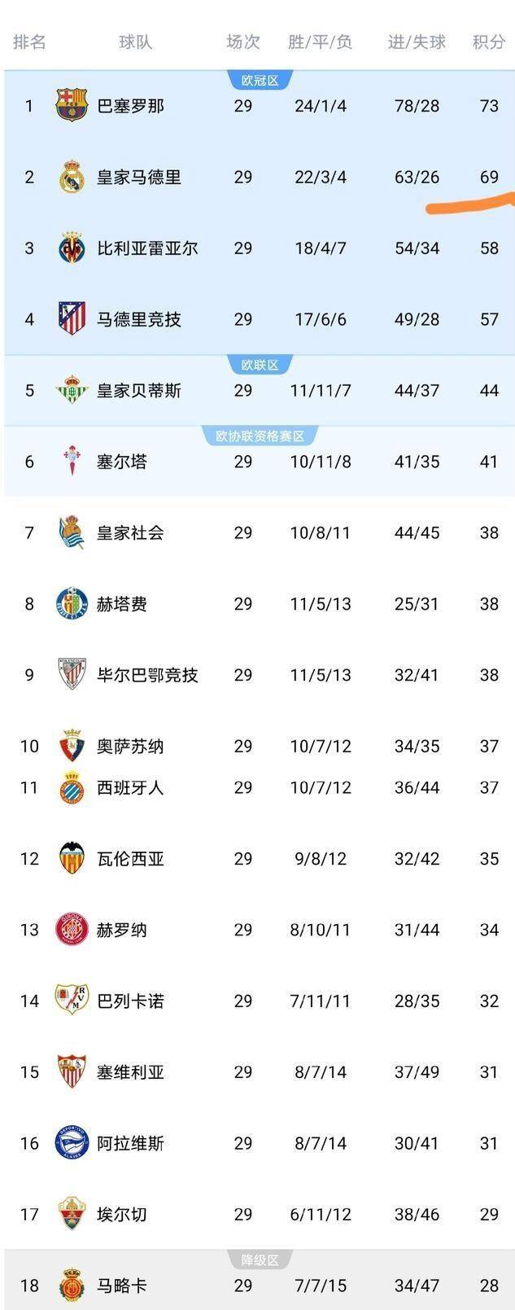515x1310 pixels.
Task: Click the Celta Vigo club crest
Action: [x=72, y=458]
